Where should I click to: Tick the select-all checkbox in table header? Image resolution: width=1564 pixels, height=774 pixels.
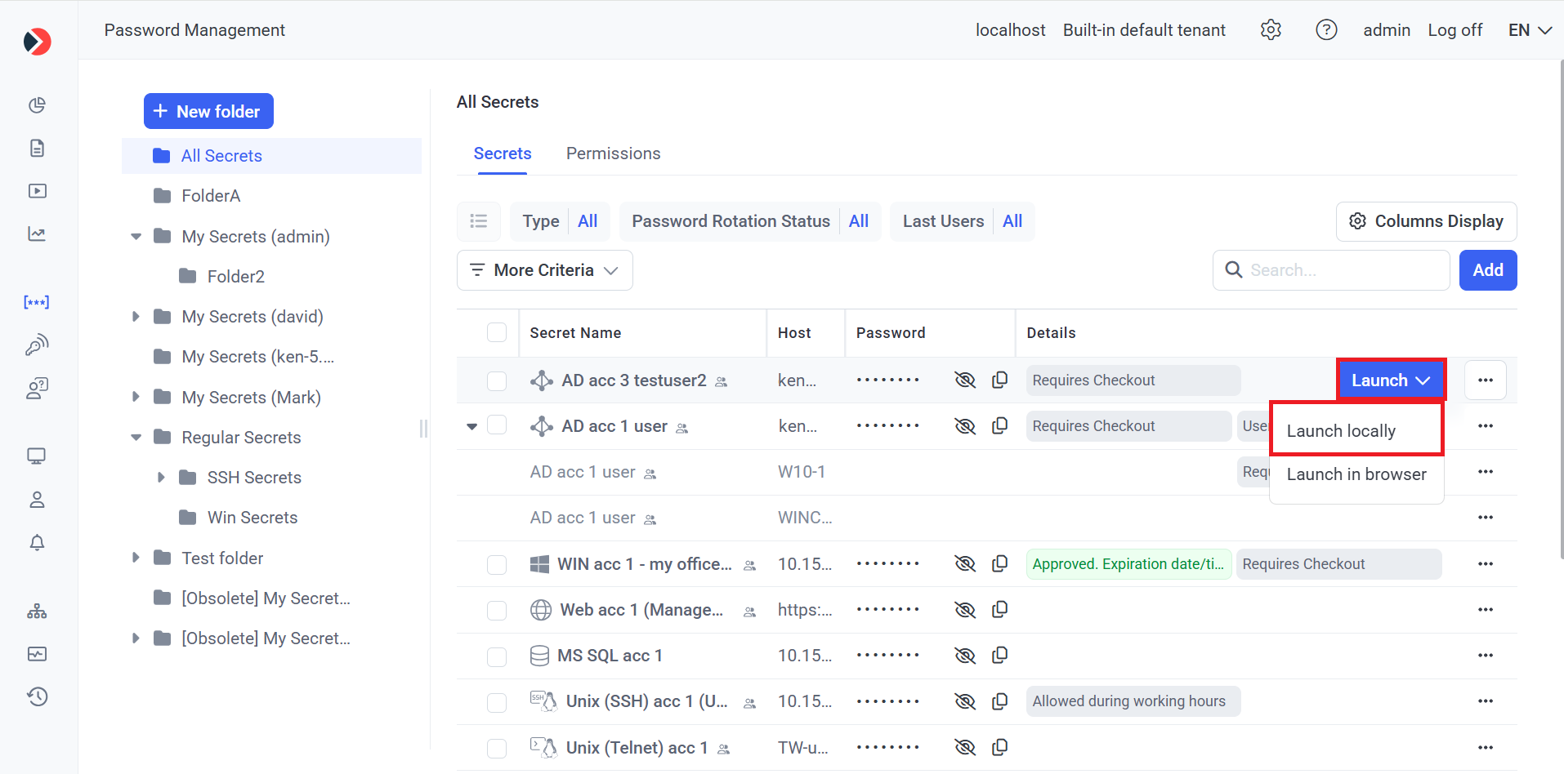pos(497,333)
